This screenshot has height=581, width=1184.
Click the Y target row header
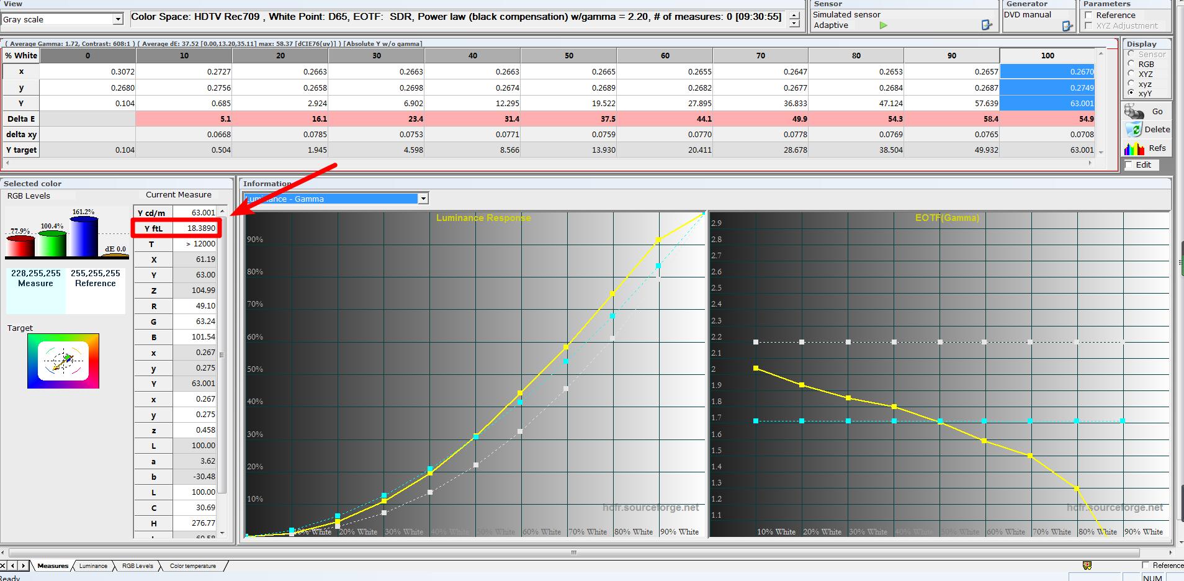pyautogui.click(x=21, y=150)
